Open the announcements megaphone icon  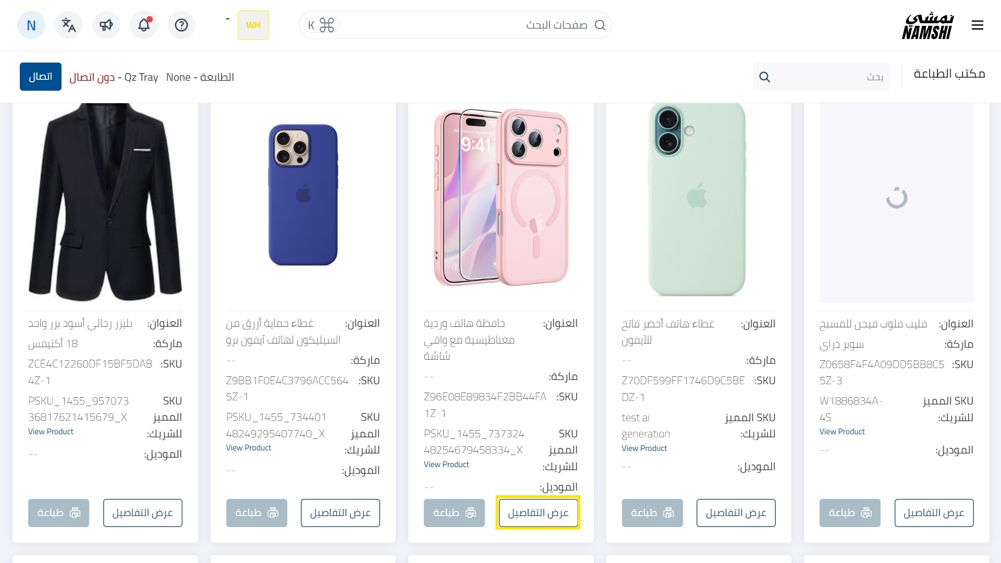click(106, 25)
